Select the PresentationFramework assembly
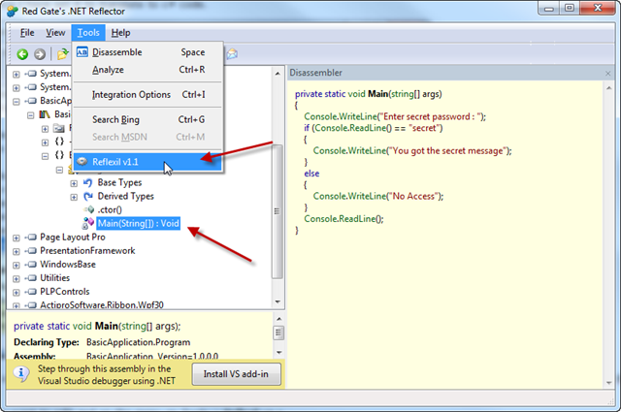 [87, 250]
